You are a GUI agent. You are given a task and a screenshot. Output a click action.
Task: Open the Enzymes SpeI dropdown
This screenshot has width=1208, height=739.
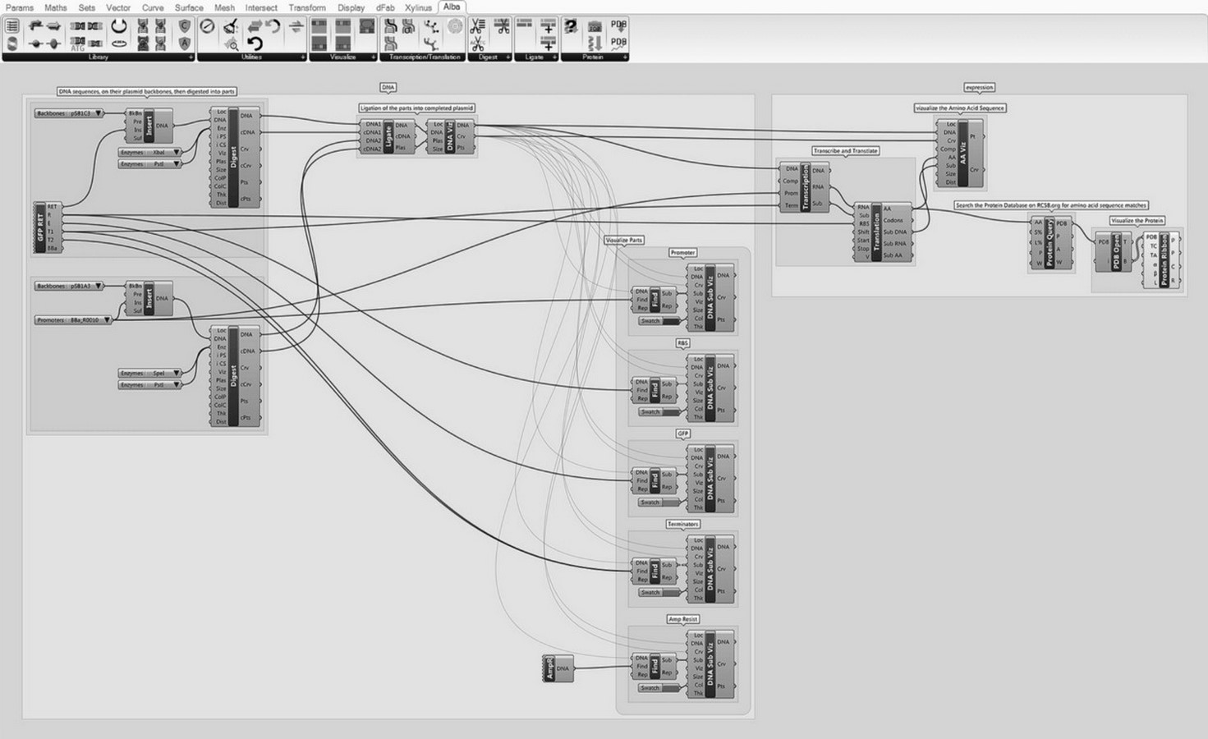(149, 374)
